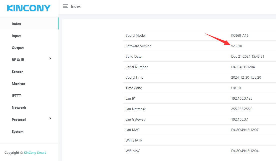This screenshot has width=276, height=161.
Task: Click the KinCony logo
Action: (29, 8)
